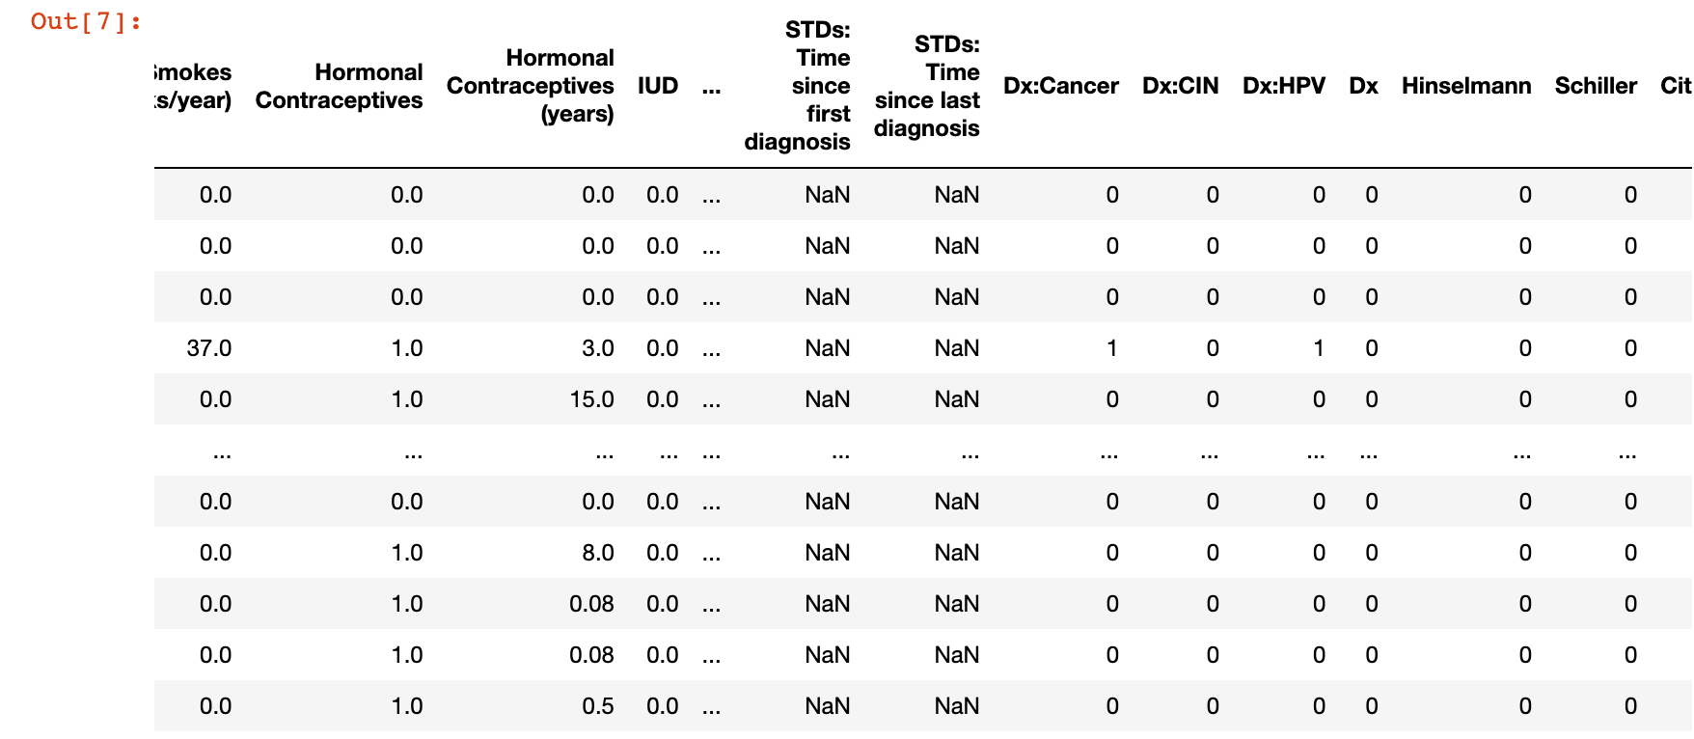Click the 15.0 contraceptive years cell
Viewport: 1694px width, 739px height.
coord(592,399)
